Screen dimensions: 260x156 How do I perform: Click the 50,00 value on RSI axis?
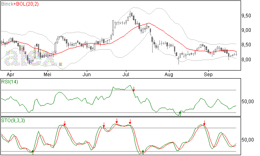point(247,101)
